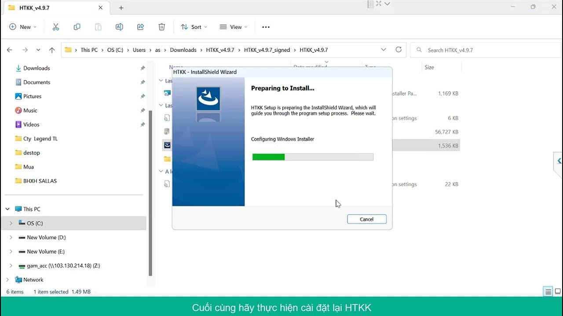The height and width of the screenshot is (316, 563).
Task: Click This PC in the address path
Action: (x=89, y=50)
